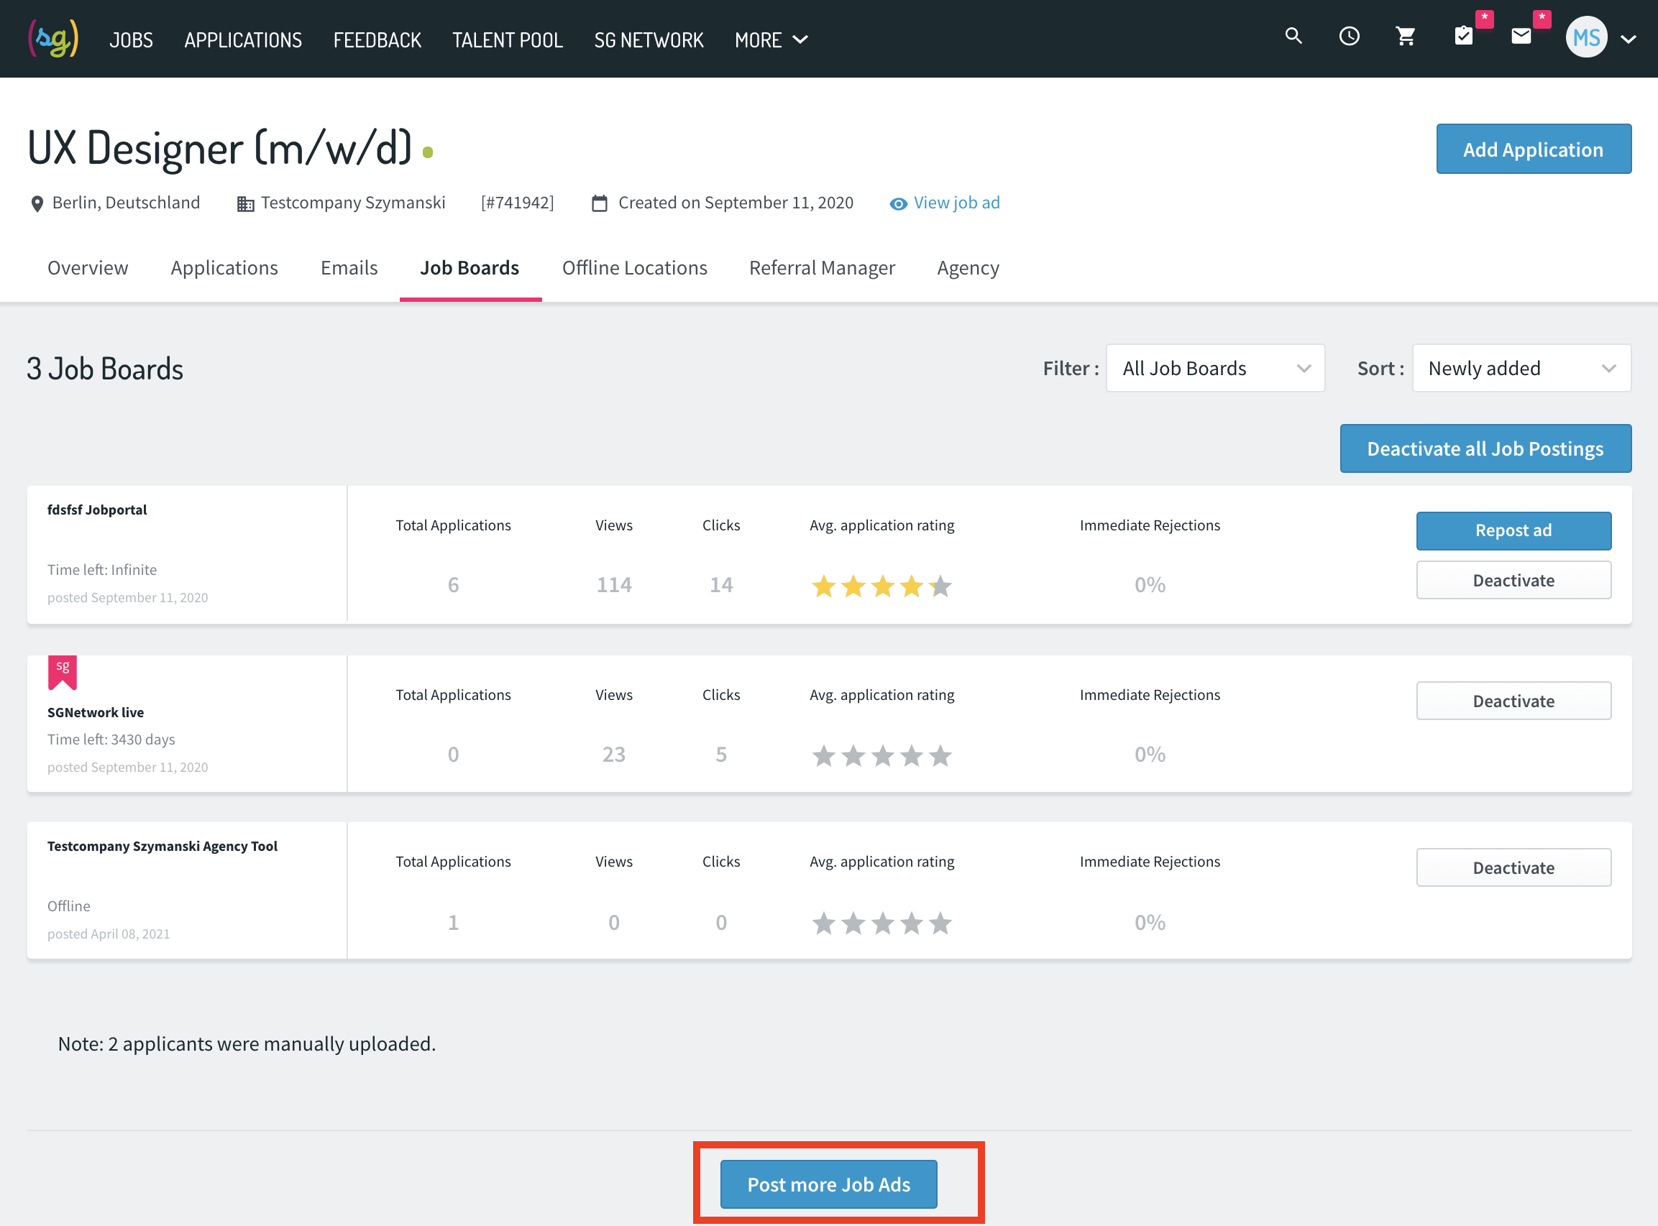Viewport: 1658px width, 1226px height.
Task: Click the pink sg bookmark badge
Action: pos(63,673)
